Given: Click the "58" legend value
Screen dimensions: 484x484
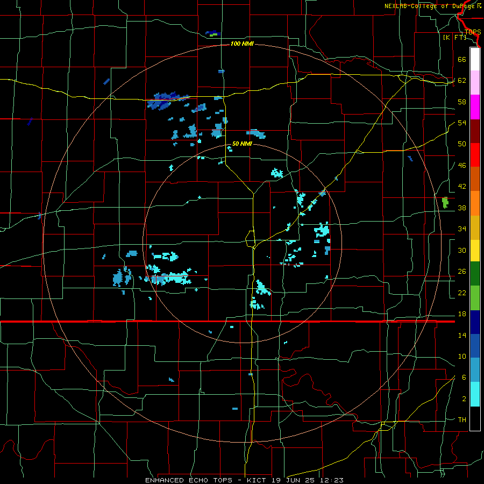Looking at the screenshot, I should (x=462, y=102).
